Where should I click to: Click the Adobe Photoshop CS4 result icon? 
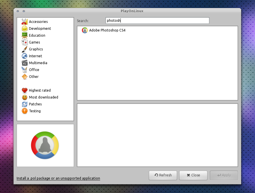(85, 30)
